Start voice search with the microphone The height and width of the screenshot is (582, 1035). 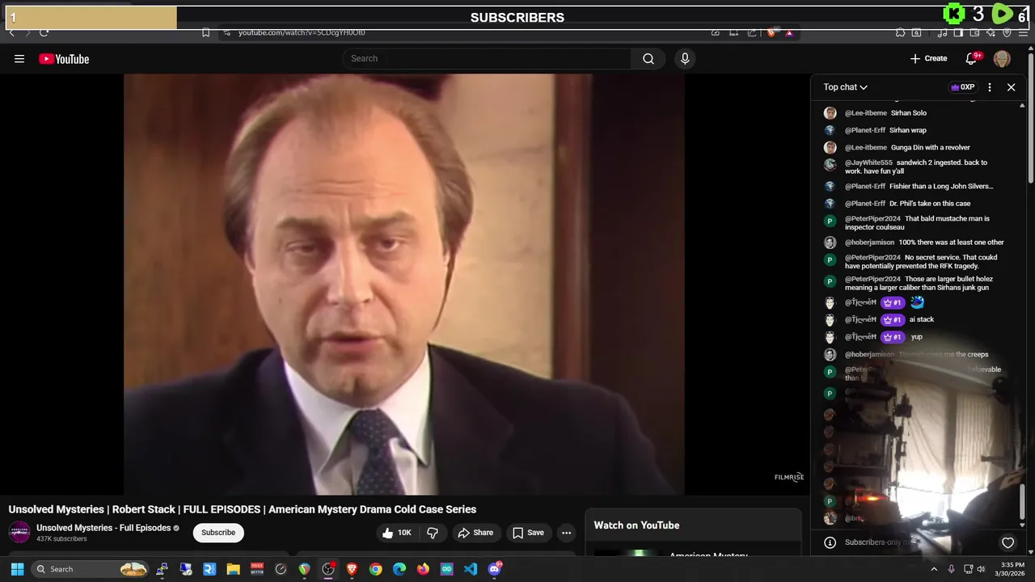click(685, 58)
